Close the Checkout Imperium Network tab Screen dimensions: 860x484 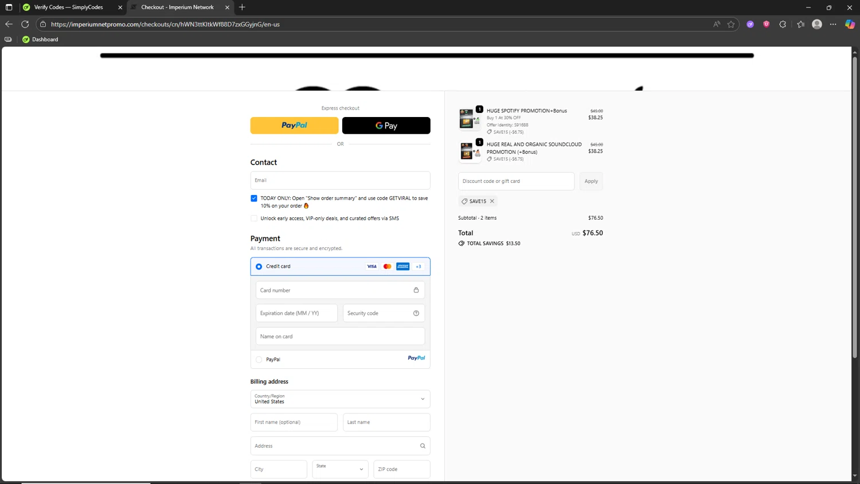click(227, 7)
